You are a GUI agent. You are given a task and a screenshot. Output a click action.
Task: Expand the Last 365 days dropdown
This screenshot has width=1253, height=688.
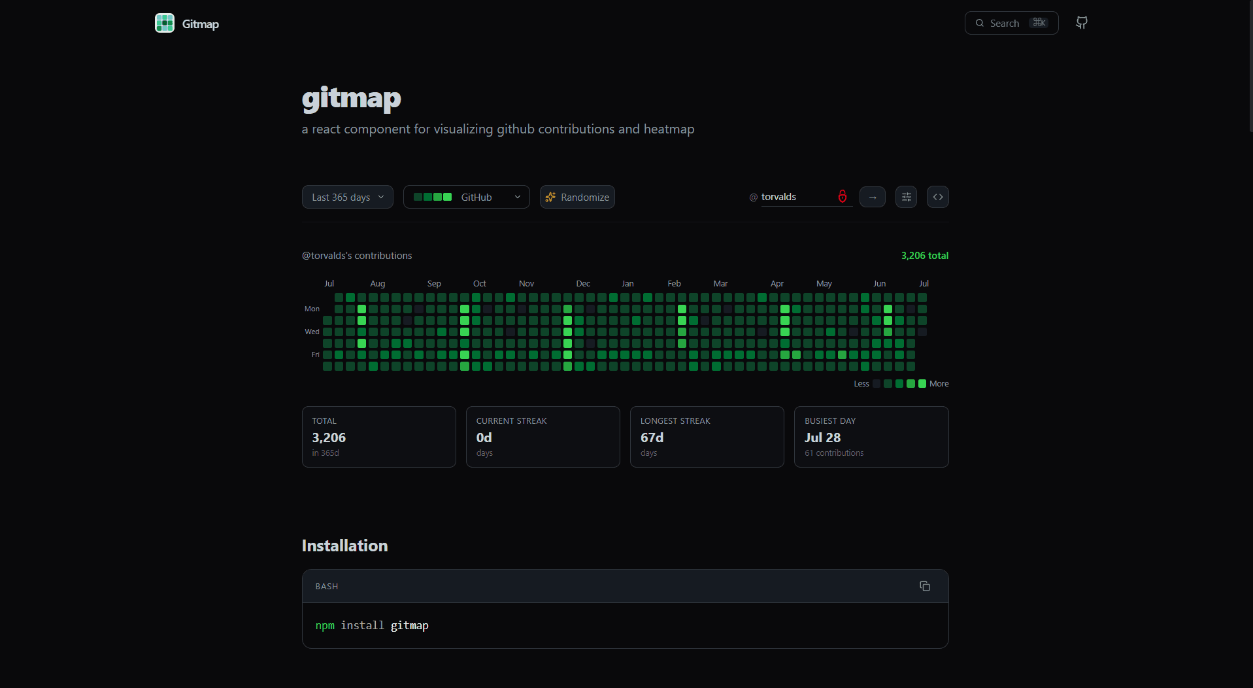[x=347, y=197]
